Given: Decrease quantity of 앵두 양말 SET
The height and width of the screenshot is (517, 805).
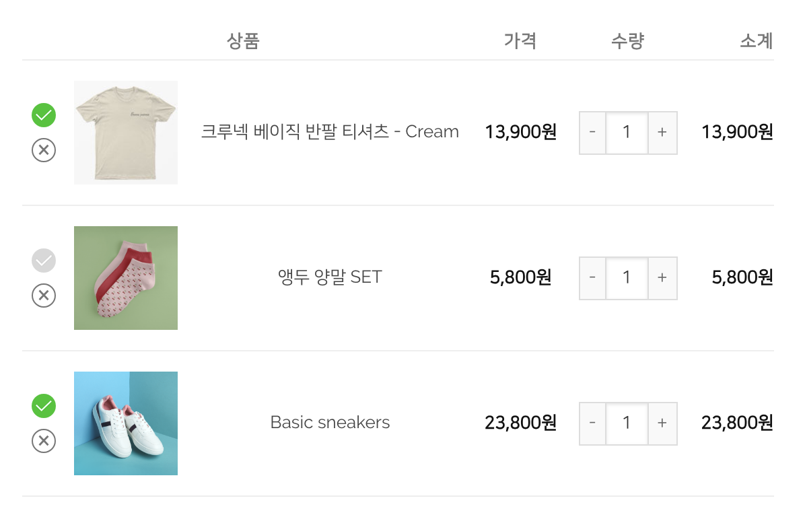Looking at the screenshot, I should pos(592,278).
